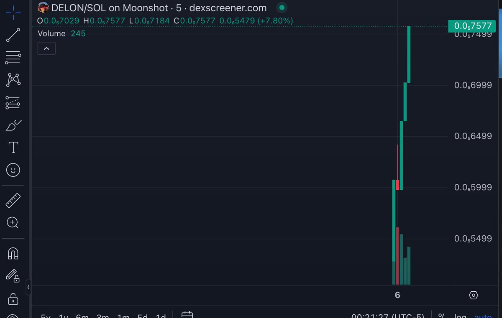The height and width of the screenshot is (318, 502).
Task: Open the emoji icons tool
Action: click(x=13, y=170)
